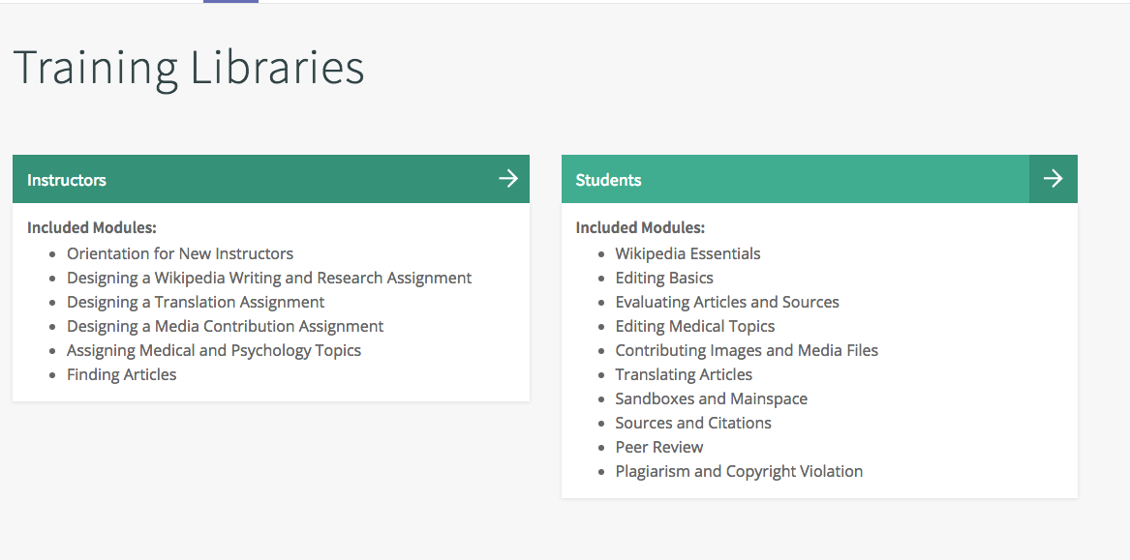
Task: Open Designing a Translation Assignment
Action: (195, 302)
